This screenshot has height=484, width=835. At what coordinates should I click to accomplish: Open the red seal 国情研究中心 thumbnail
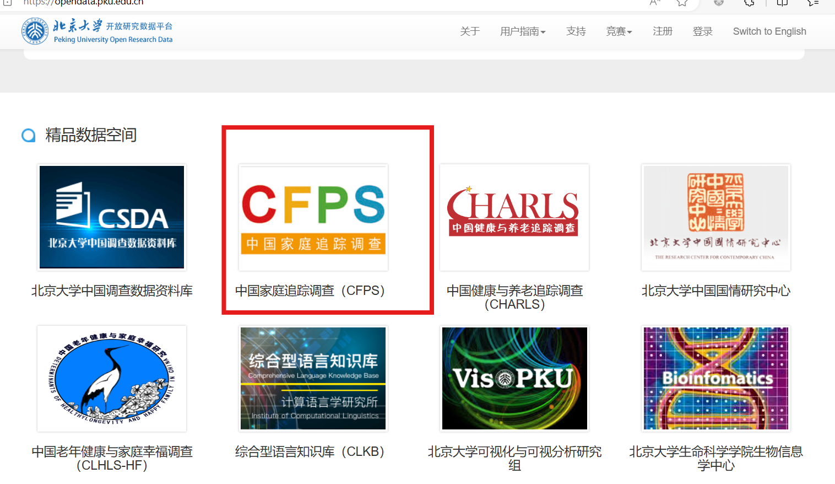[716, 217]
